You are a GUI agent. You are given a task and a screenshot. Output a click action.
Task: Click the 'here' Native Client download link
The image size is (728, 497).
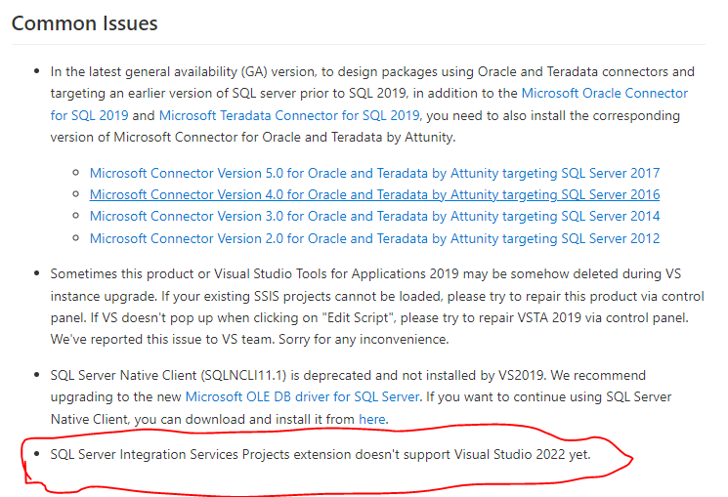tap(372, 419)
